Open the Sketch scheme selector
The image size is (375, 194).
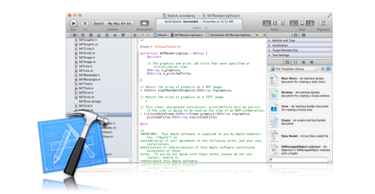[x=99, y=23]
